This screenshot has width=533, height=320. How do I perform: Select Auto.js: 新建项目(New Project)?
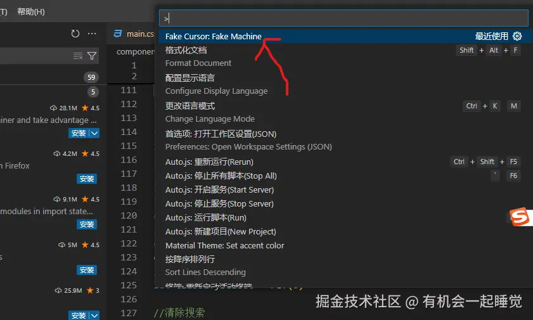344,231
